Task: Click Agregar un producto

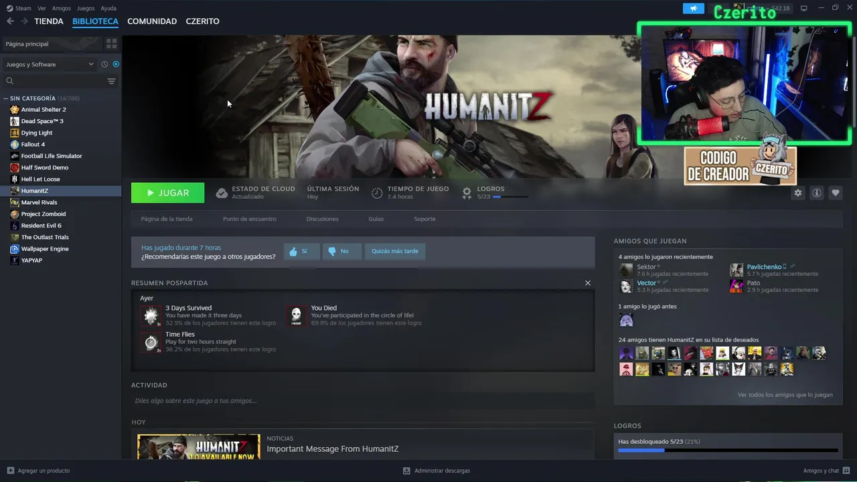Action: pos(38,471)
